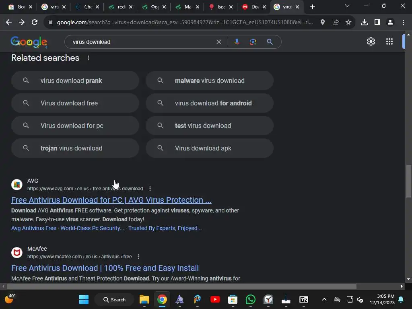This screenshot has height=309, width=412.
Task: Open WhatsApp from taskbar
Action: click(250, 299)
